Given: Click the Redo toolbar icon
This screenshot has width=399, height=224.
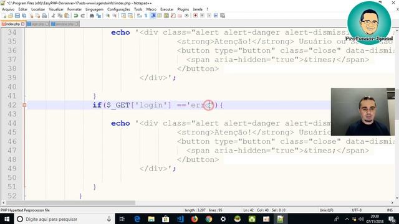Looking at the screenshot, I should click(83, 16).
